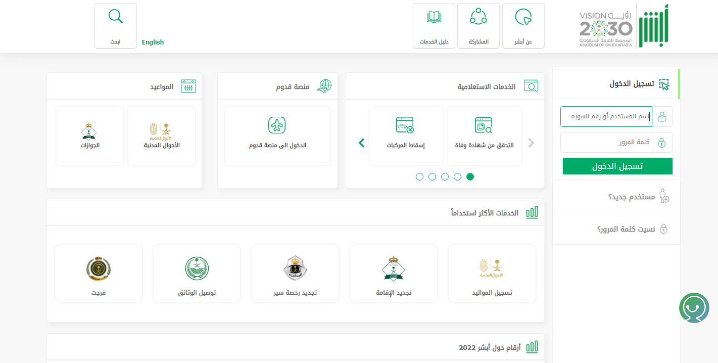
Task: Click the green Absher logo
Action: pos(654,26)
